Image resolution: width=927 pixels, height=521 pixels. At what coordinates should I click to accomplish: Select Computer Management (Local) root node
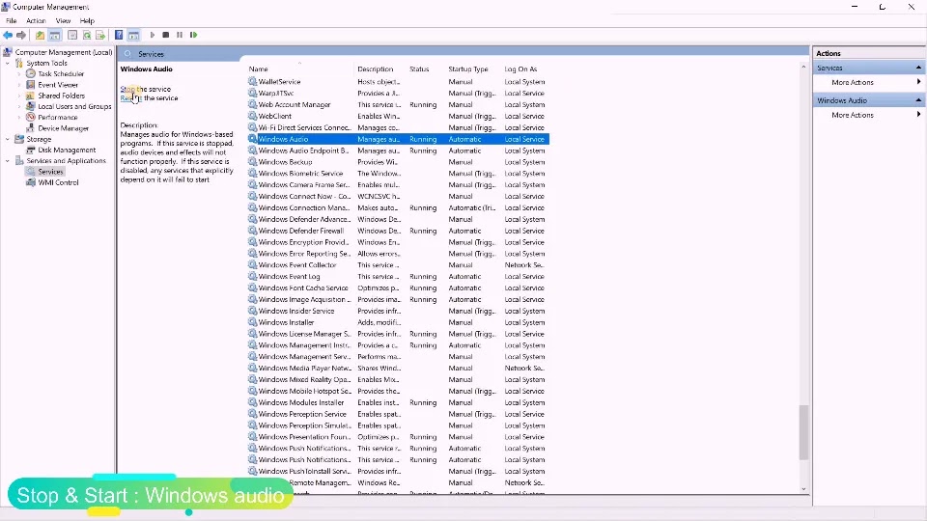click(64, 52)
